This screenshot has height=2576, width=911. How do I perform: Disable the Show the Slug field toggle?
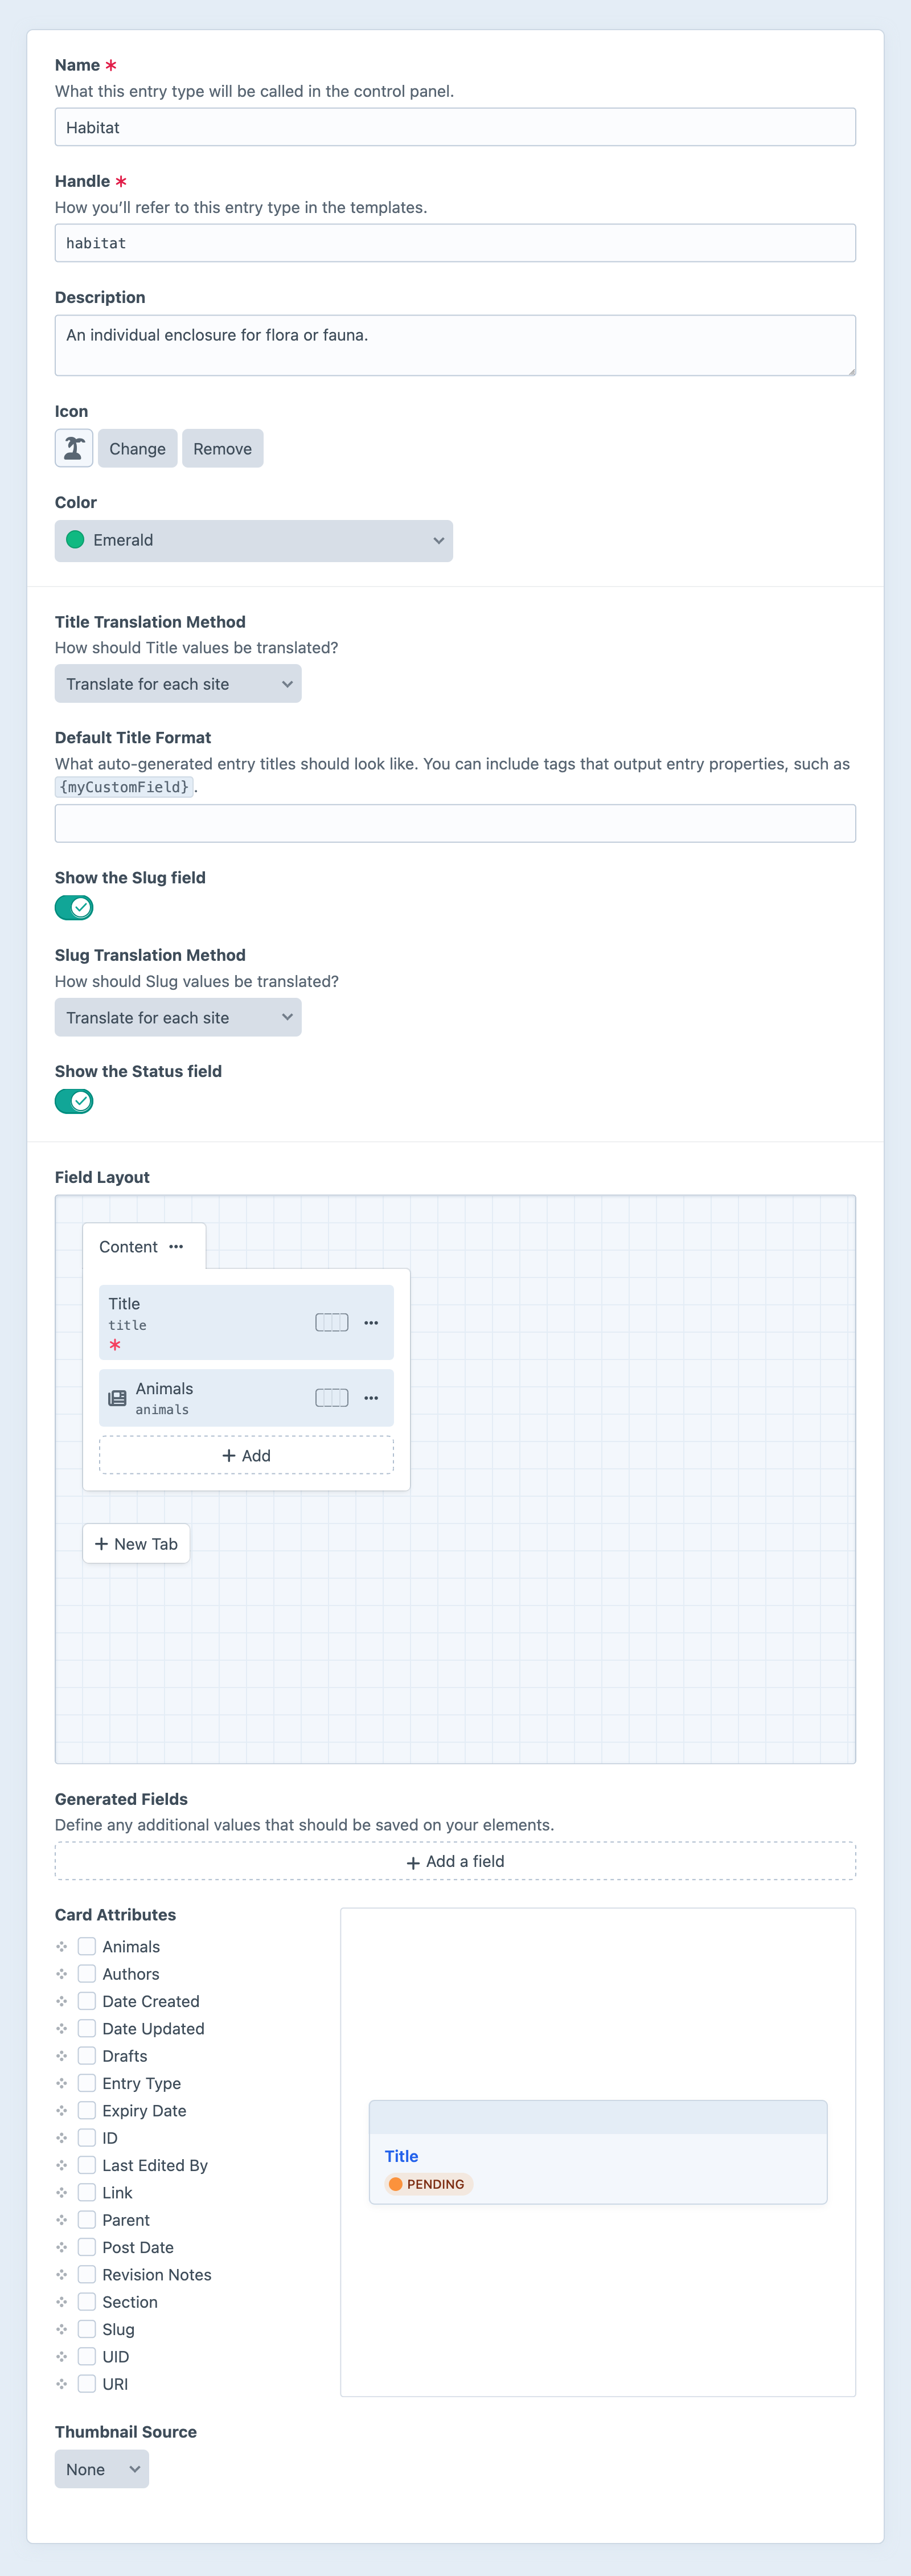(x=73, y=907)
